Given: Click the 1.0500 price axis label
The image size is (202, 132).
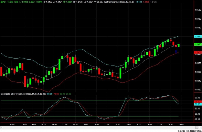Looking at the screenshot, I should [198, 10].
